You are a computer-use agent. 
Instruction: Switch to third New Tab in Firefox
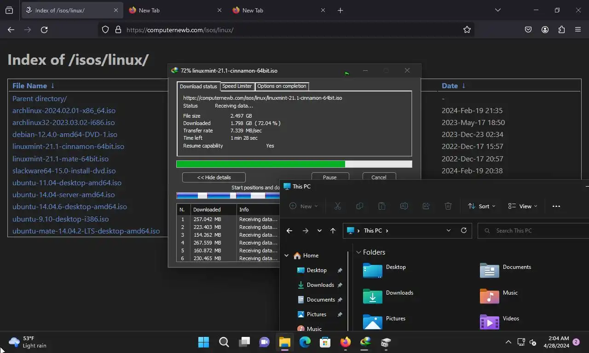(x=279, y=10)
